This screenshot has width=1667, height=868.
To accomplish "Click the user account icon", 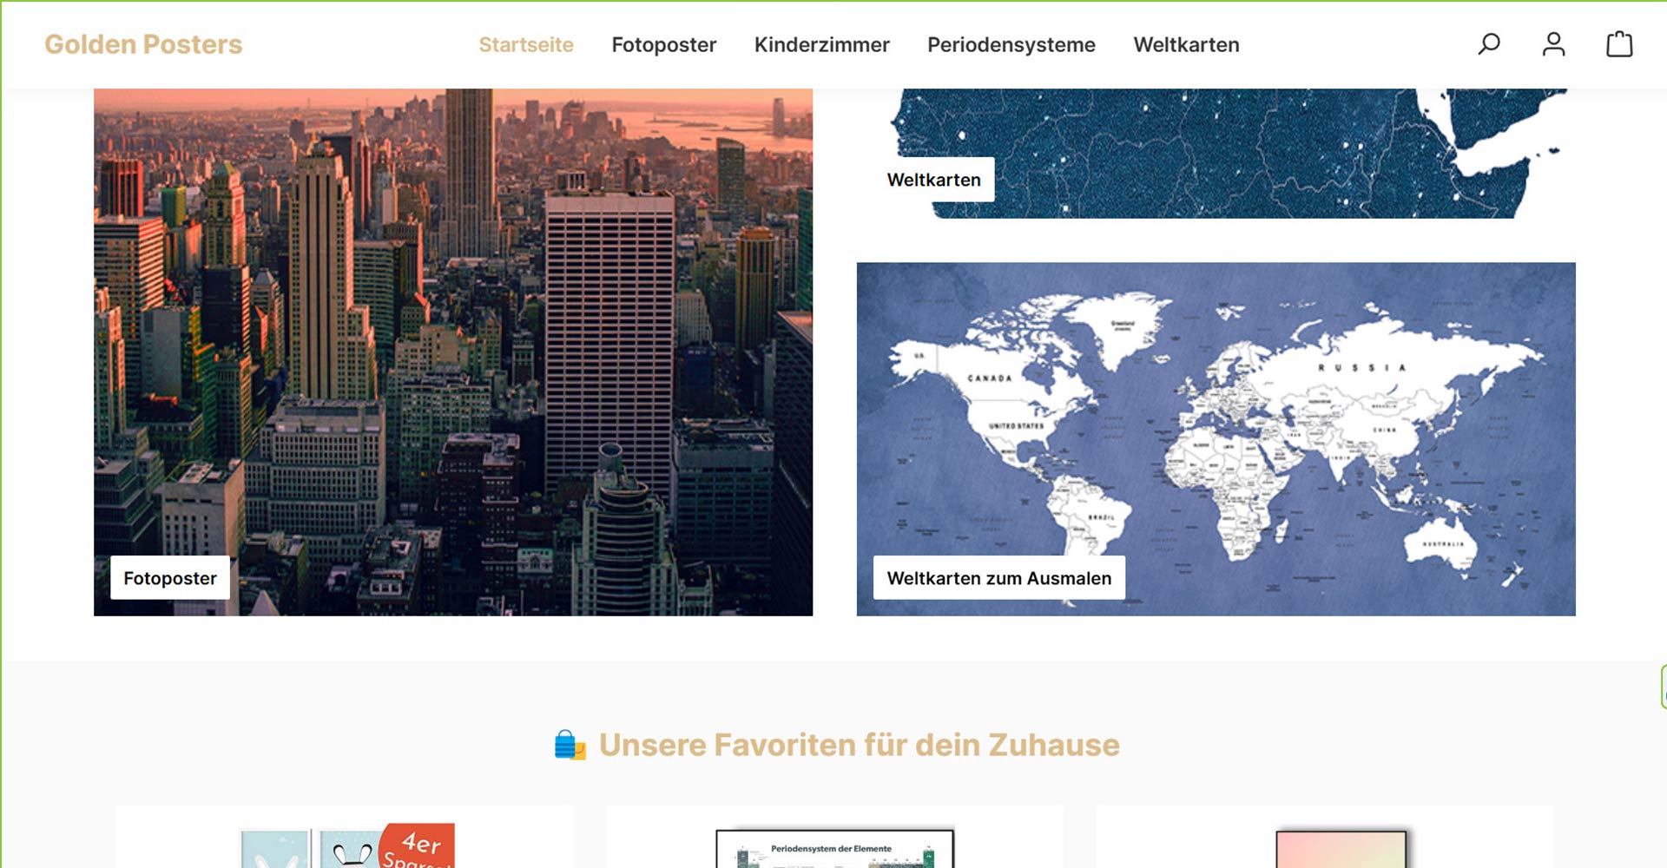I will [1553, 44].
